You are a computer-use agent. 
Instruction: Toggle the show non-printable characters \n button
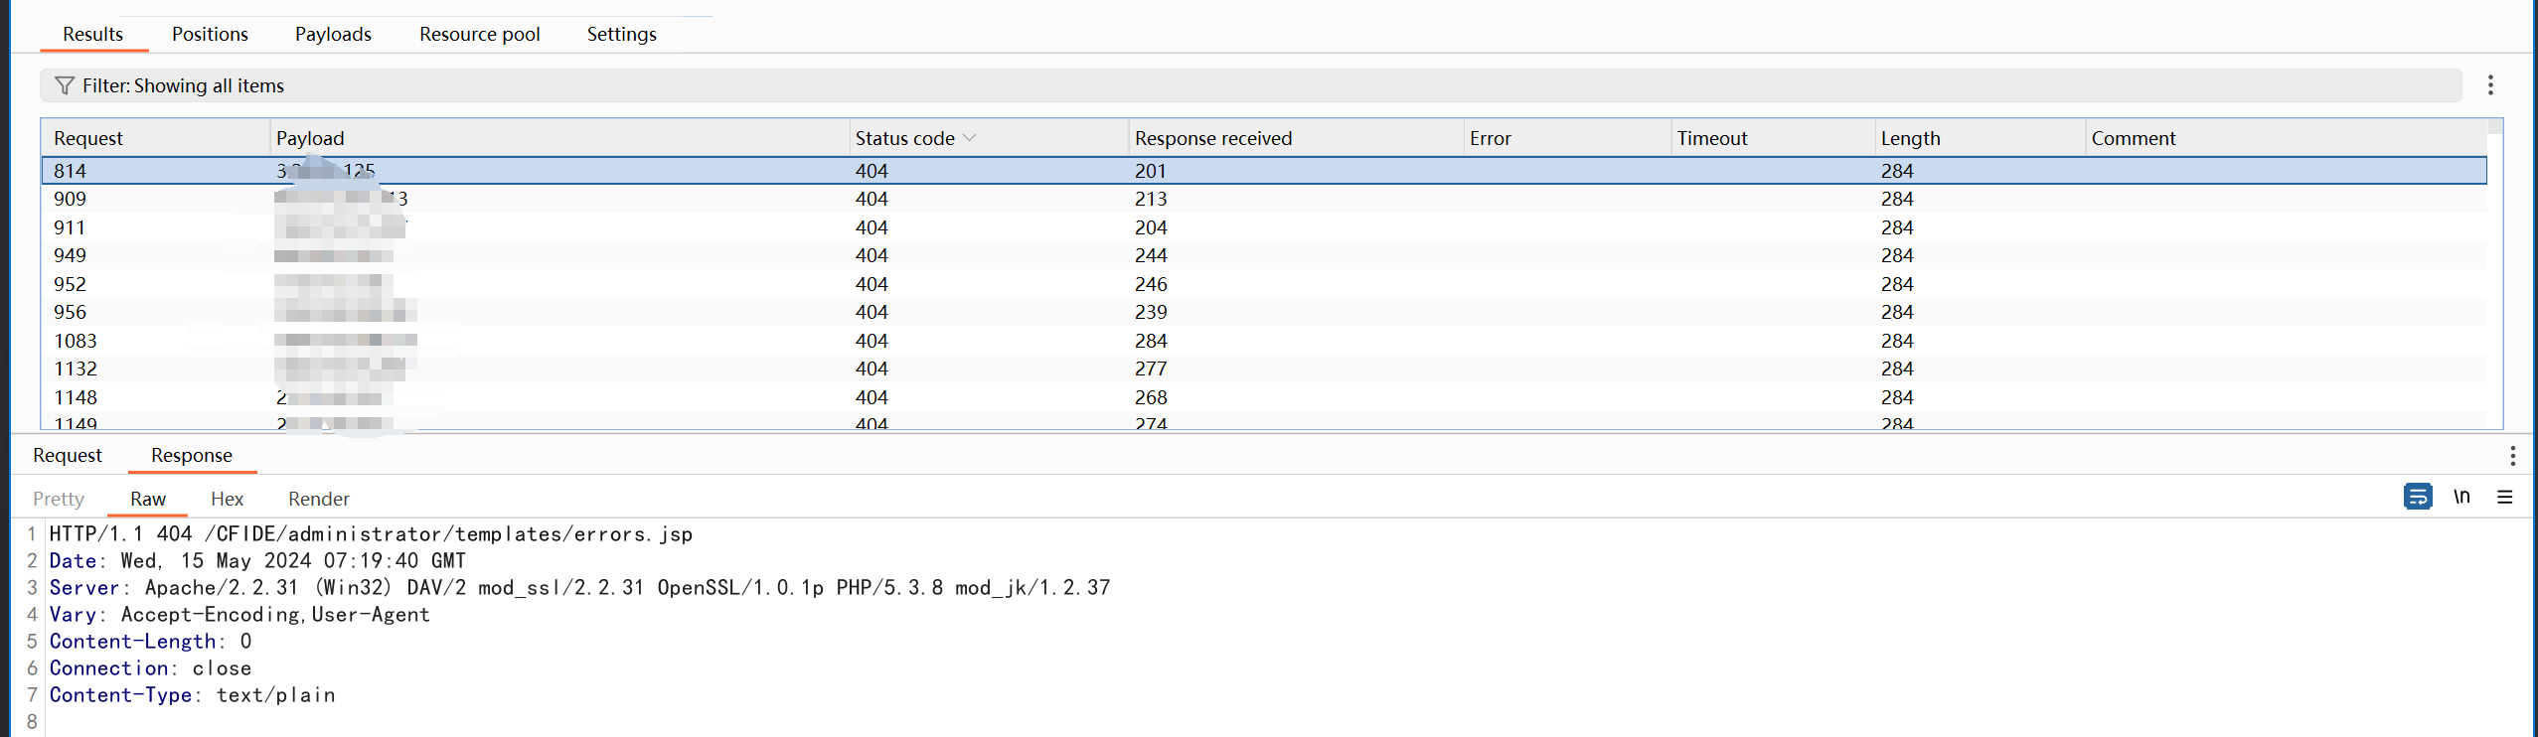[x=2460, y=497]
